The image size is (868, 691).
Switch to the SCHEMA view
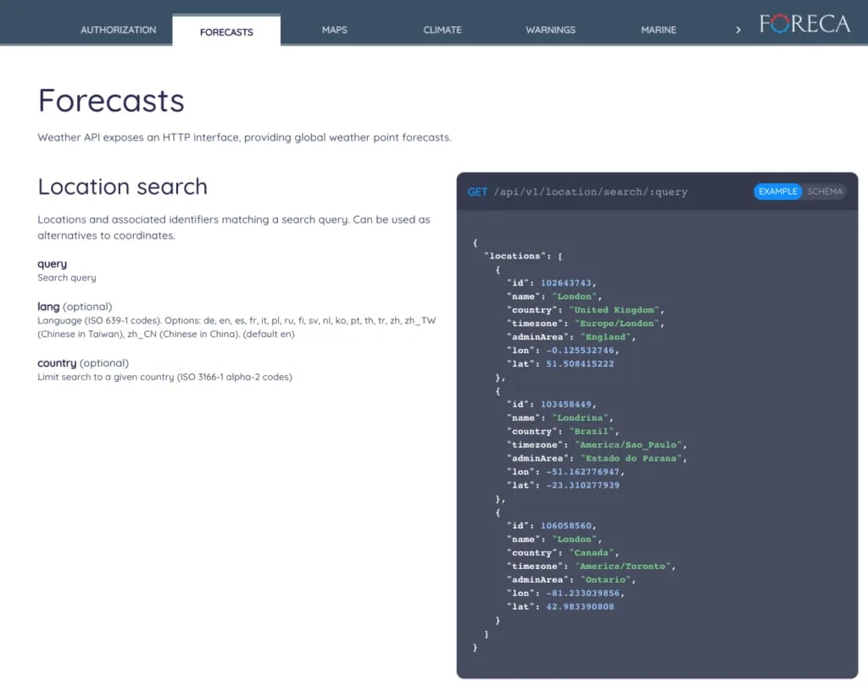pos(824,191)
